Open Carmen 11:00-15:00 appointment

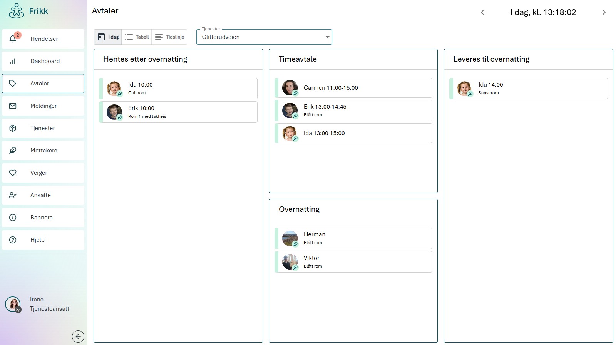pos(353,88)
